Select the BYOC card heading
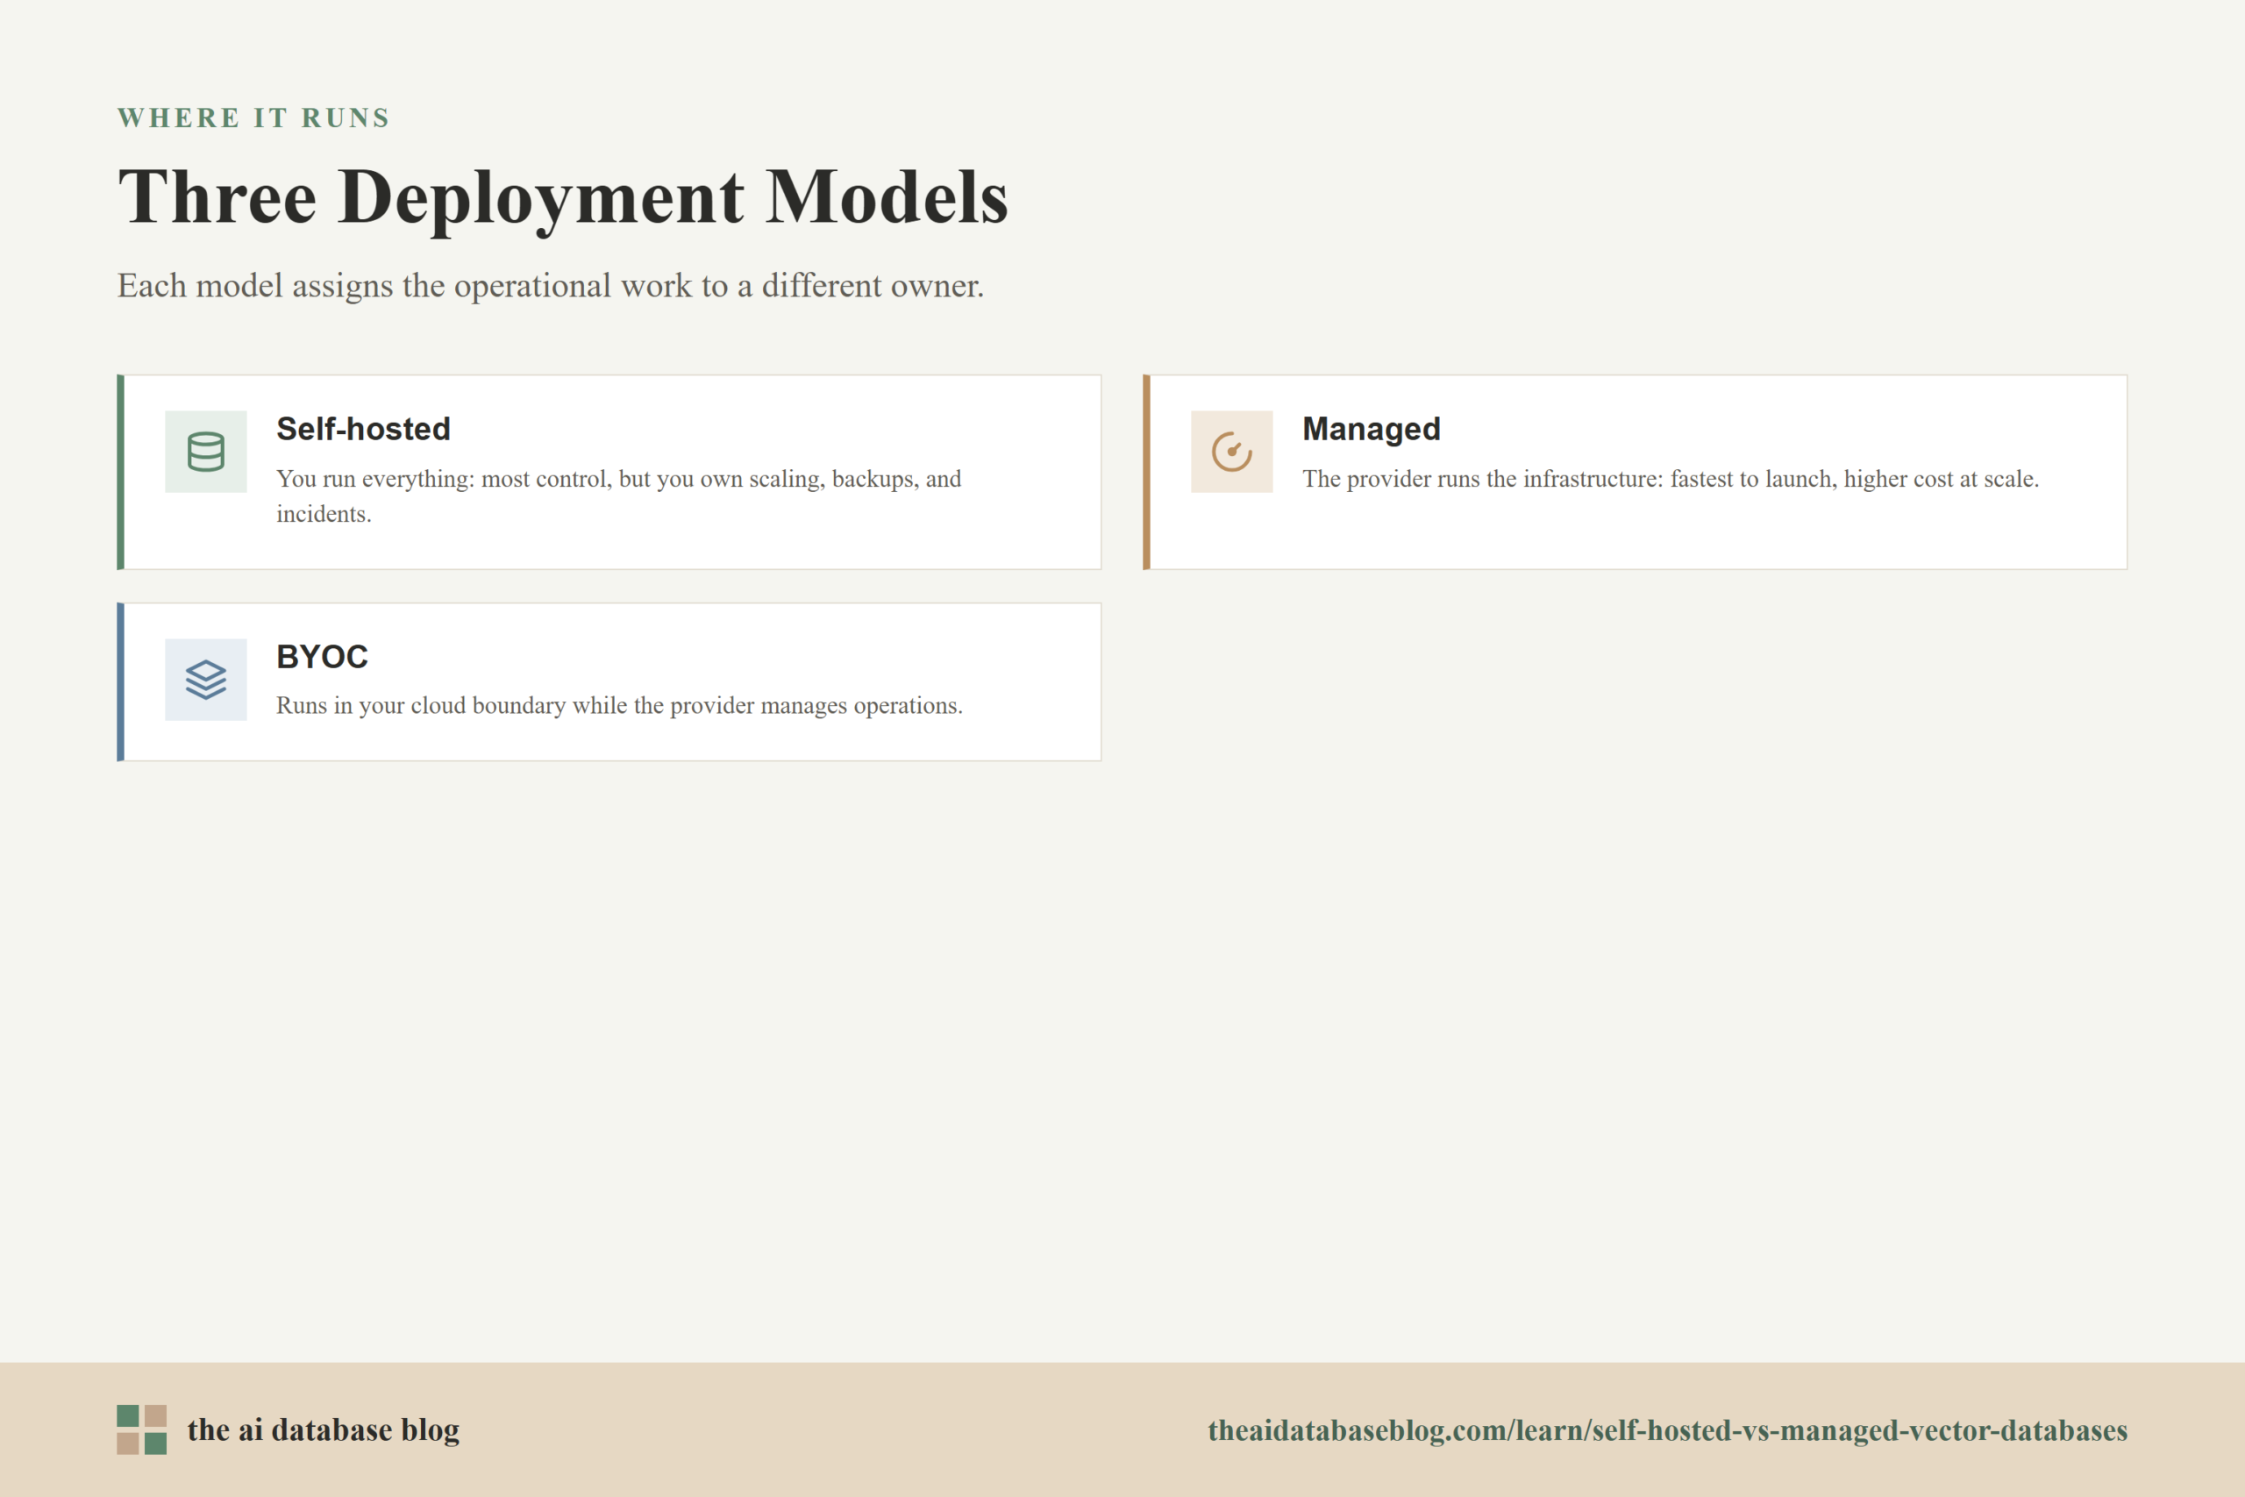 [x=322, y=657]
